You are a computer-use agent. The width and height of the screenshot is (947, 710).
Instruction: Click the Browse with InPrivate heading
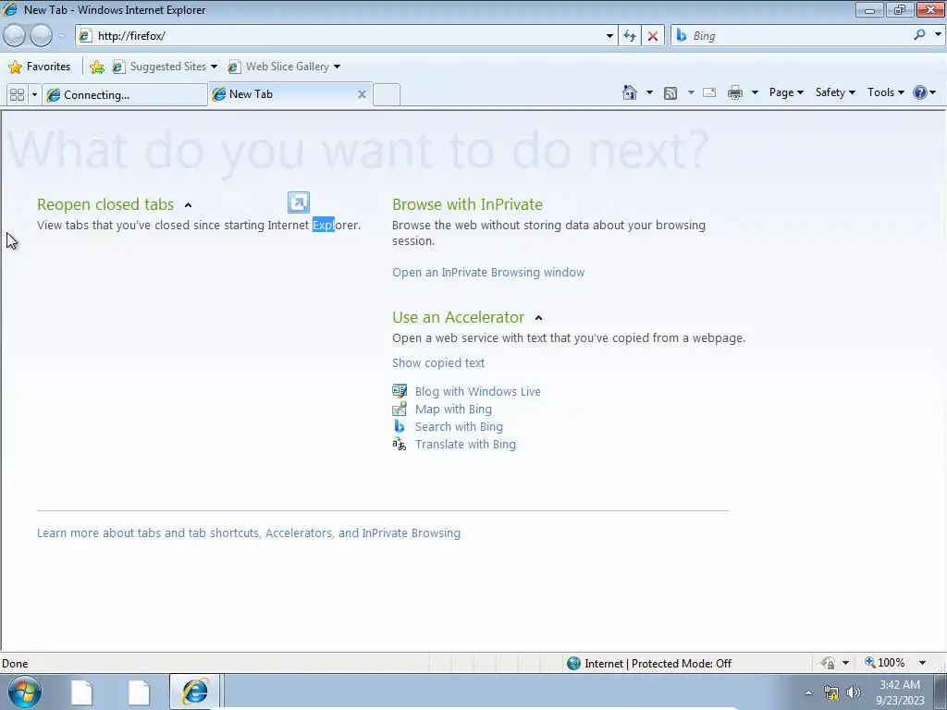pos(467,204)
